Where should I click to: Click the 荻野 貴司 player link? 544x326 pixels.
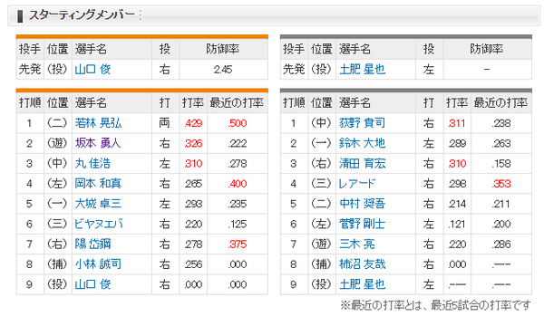point(362,123)
